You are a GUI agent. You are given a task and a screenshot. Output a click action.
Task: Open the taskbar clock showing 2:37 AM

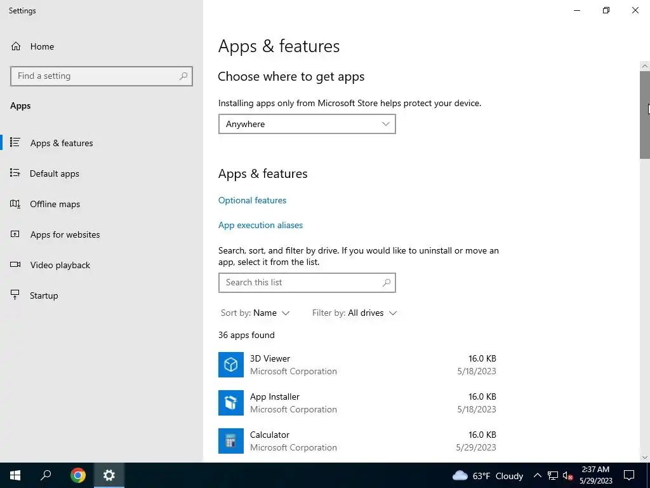tap(595, 475)
